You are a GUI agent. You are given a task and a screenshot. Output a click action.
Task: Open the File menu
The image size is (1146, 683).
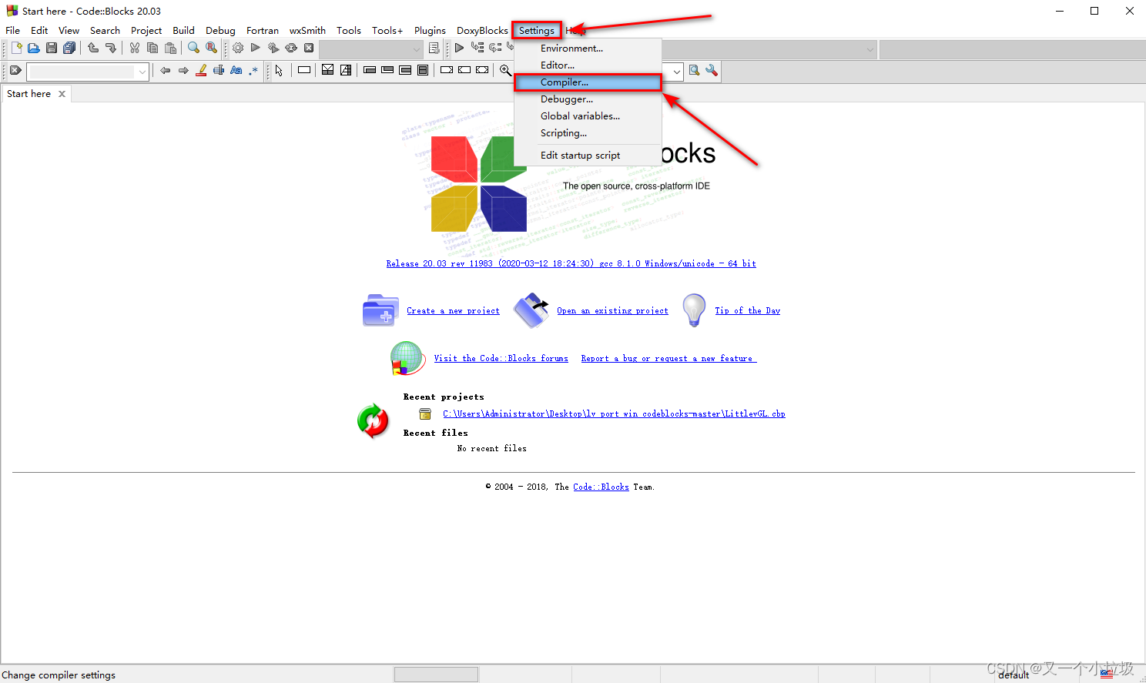(13, 31)
